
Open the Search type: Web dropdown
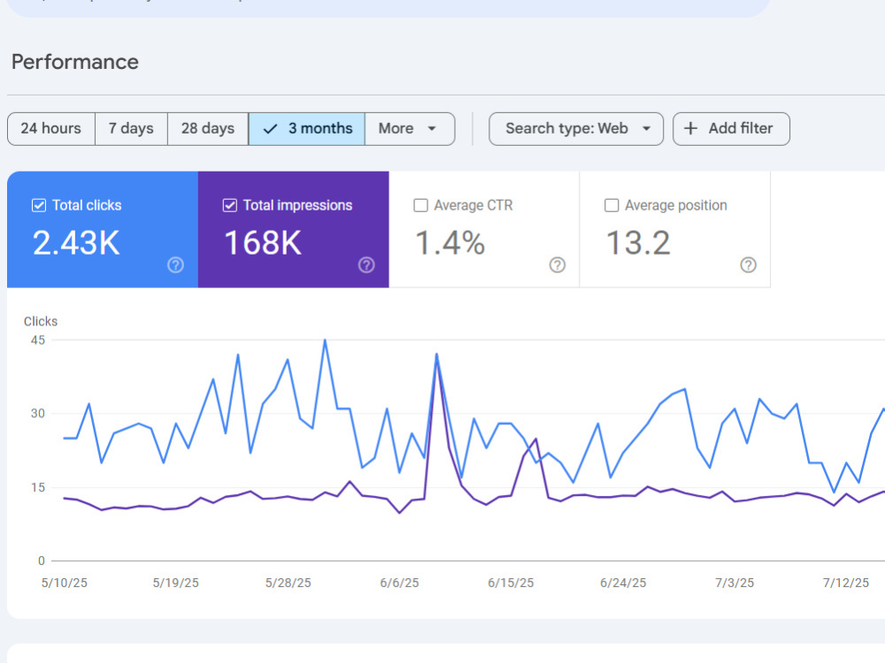[x=576, y=128]
